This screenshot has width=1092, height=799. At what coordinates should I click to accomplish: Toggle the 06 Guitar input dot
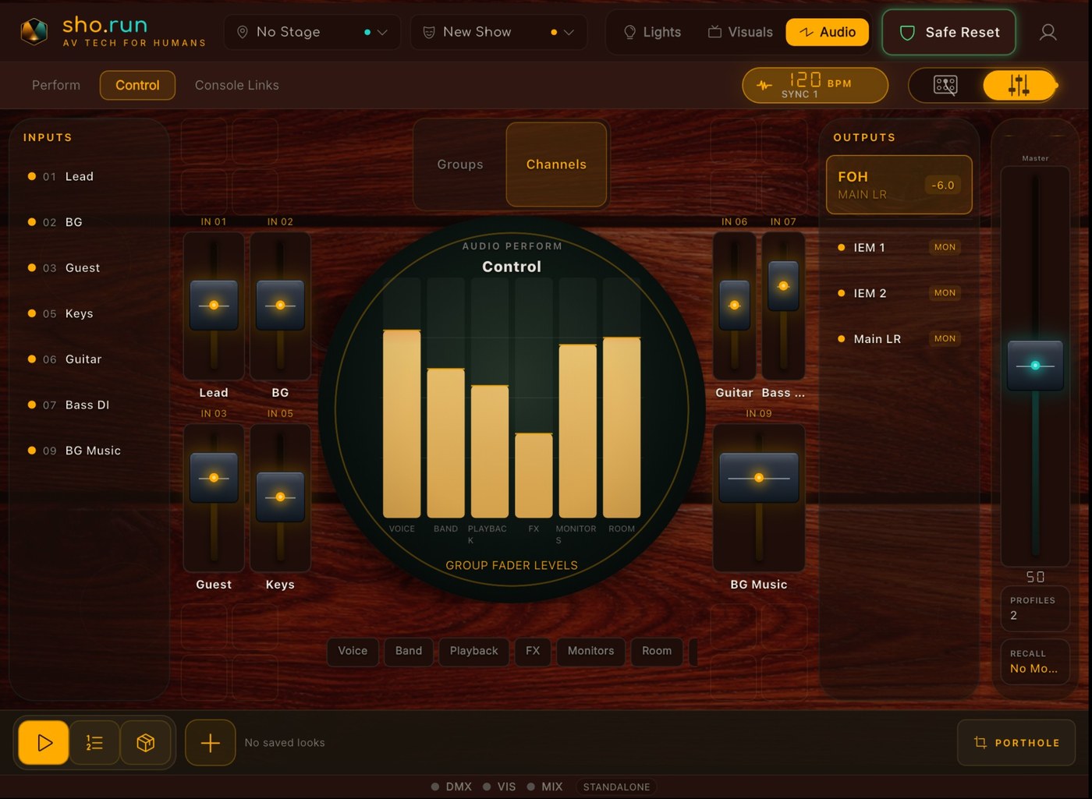[32, 359]
